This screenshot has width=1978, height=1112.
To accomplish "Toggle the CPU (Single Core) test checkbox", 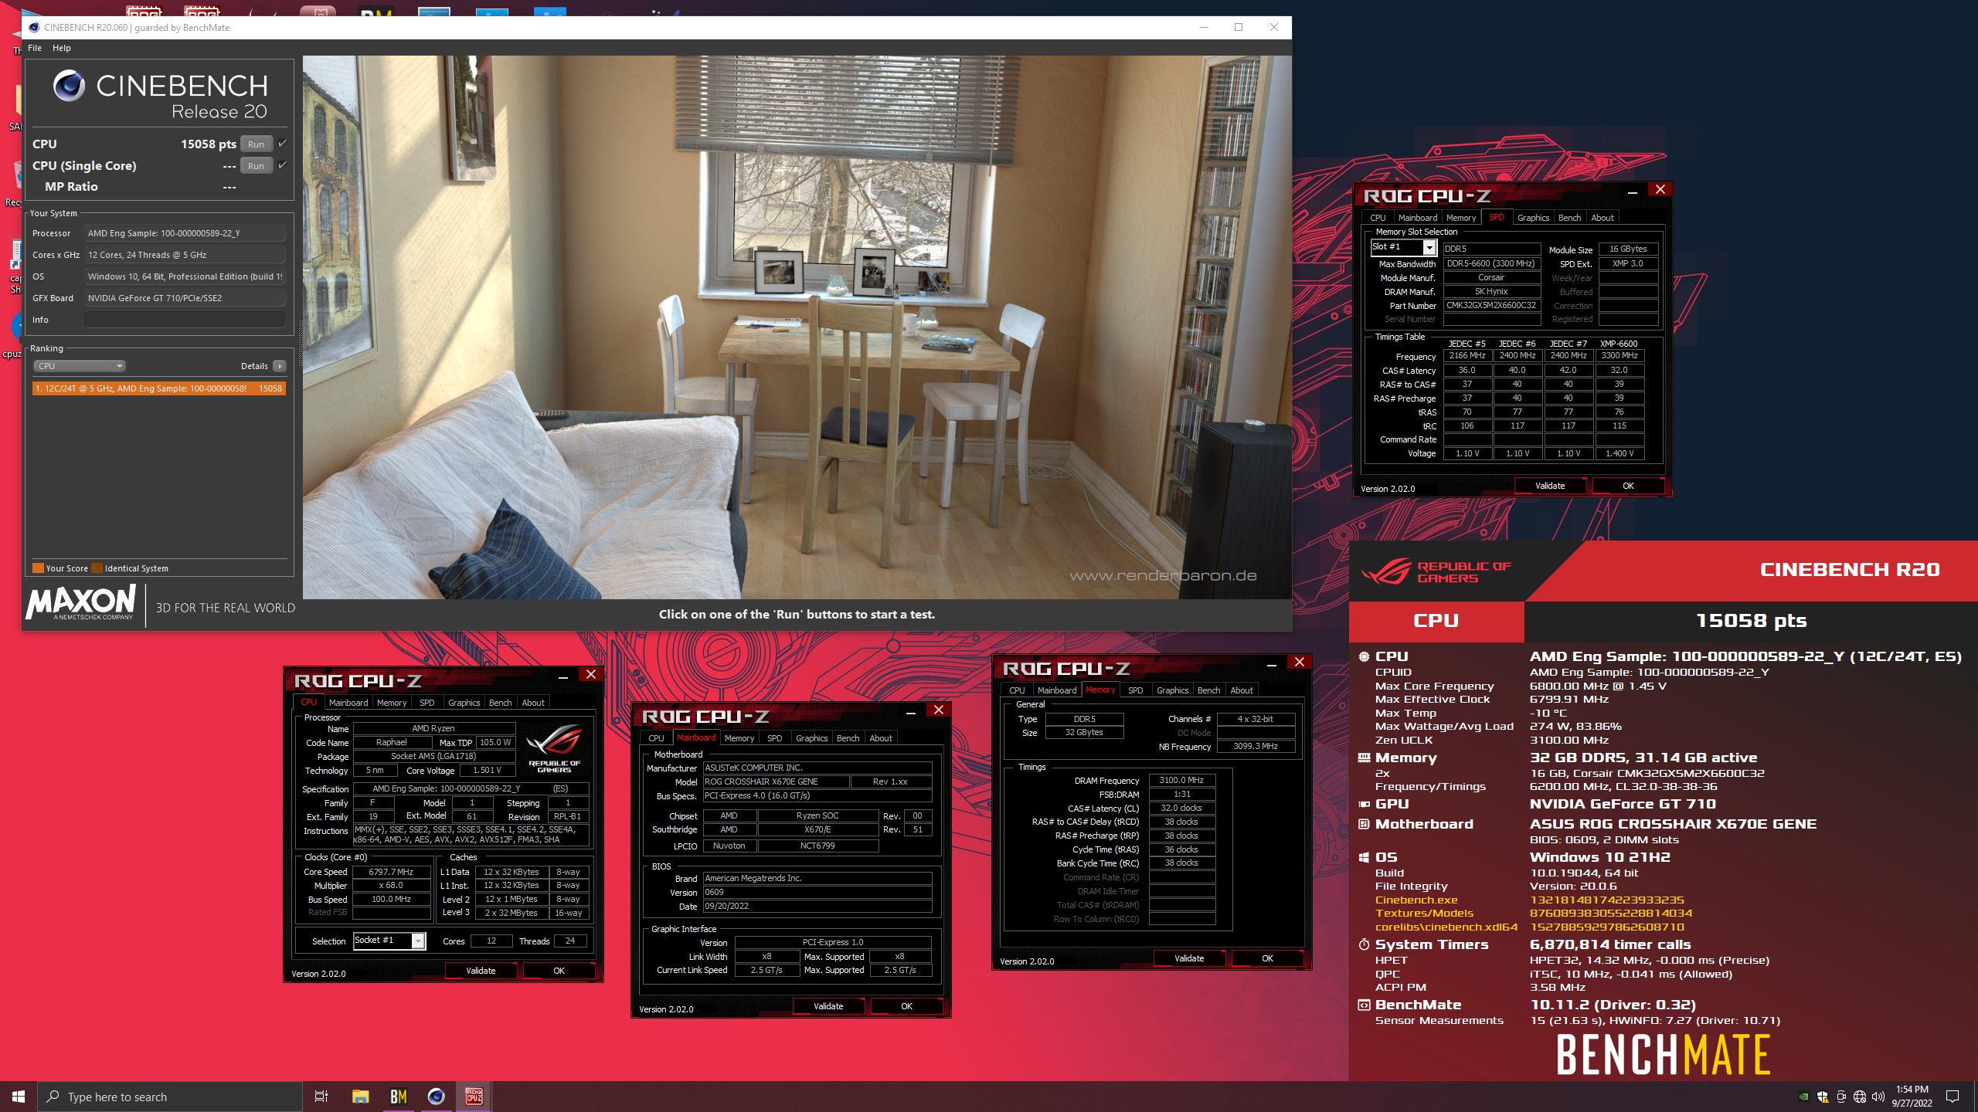I will (x=282, y=165).
